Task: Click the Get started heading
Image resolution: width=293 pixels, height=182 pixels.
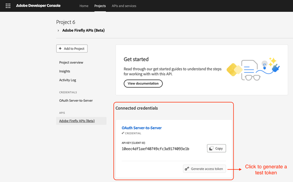Action: [136, 59]
